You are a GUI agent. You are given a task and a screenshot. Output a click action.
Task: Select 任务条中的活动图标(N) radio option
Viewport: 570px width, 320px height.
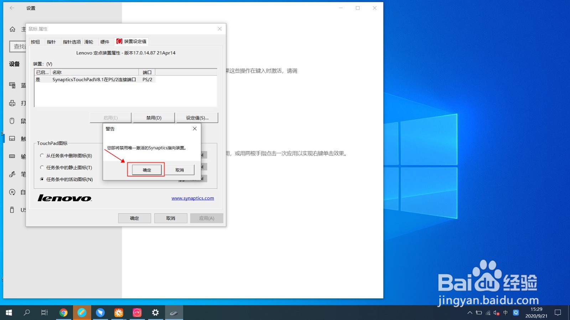click(66, 179)
